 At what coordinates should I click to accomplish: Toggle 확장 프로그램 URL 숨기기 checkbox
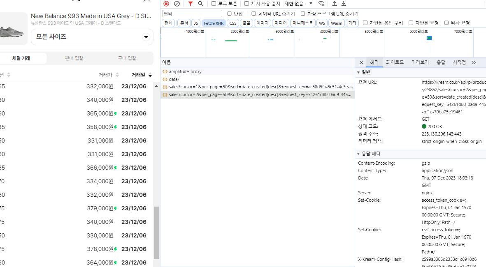(x=303, y=14)
